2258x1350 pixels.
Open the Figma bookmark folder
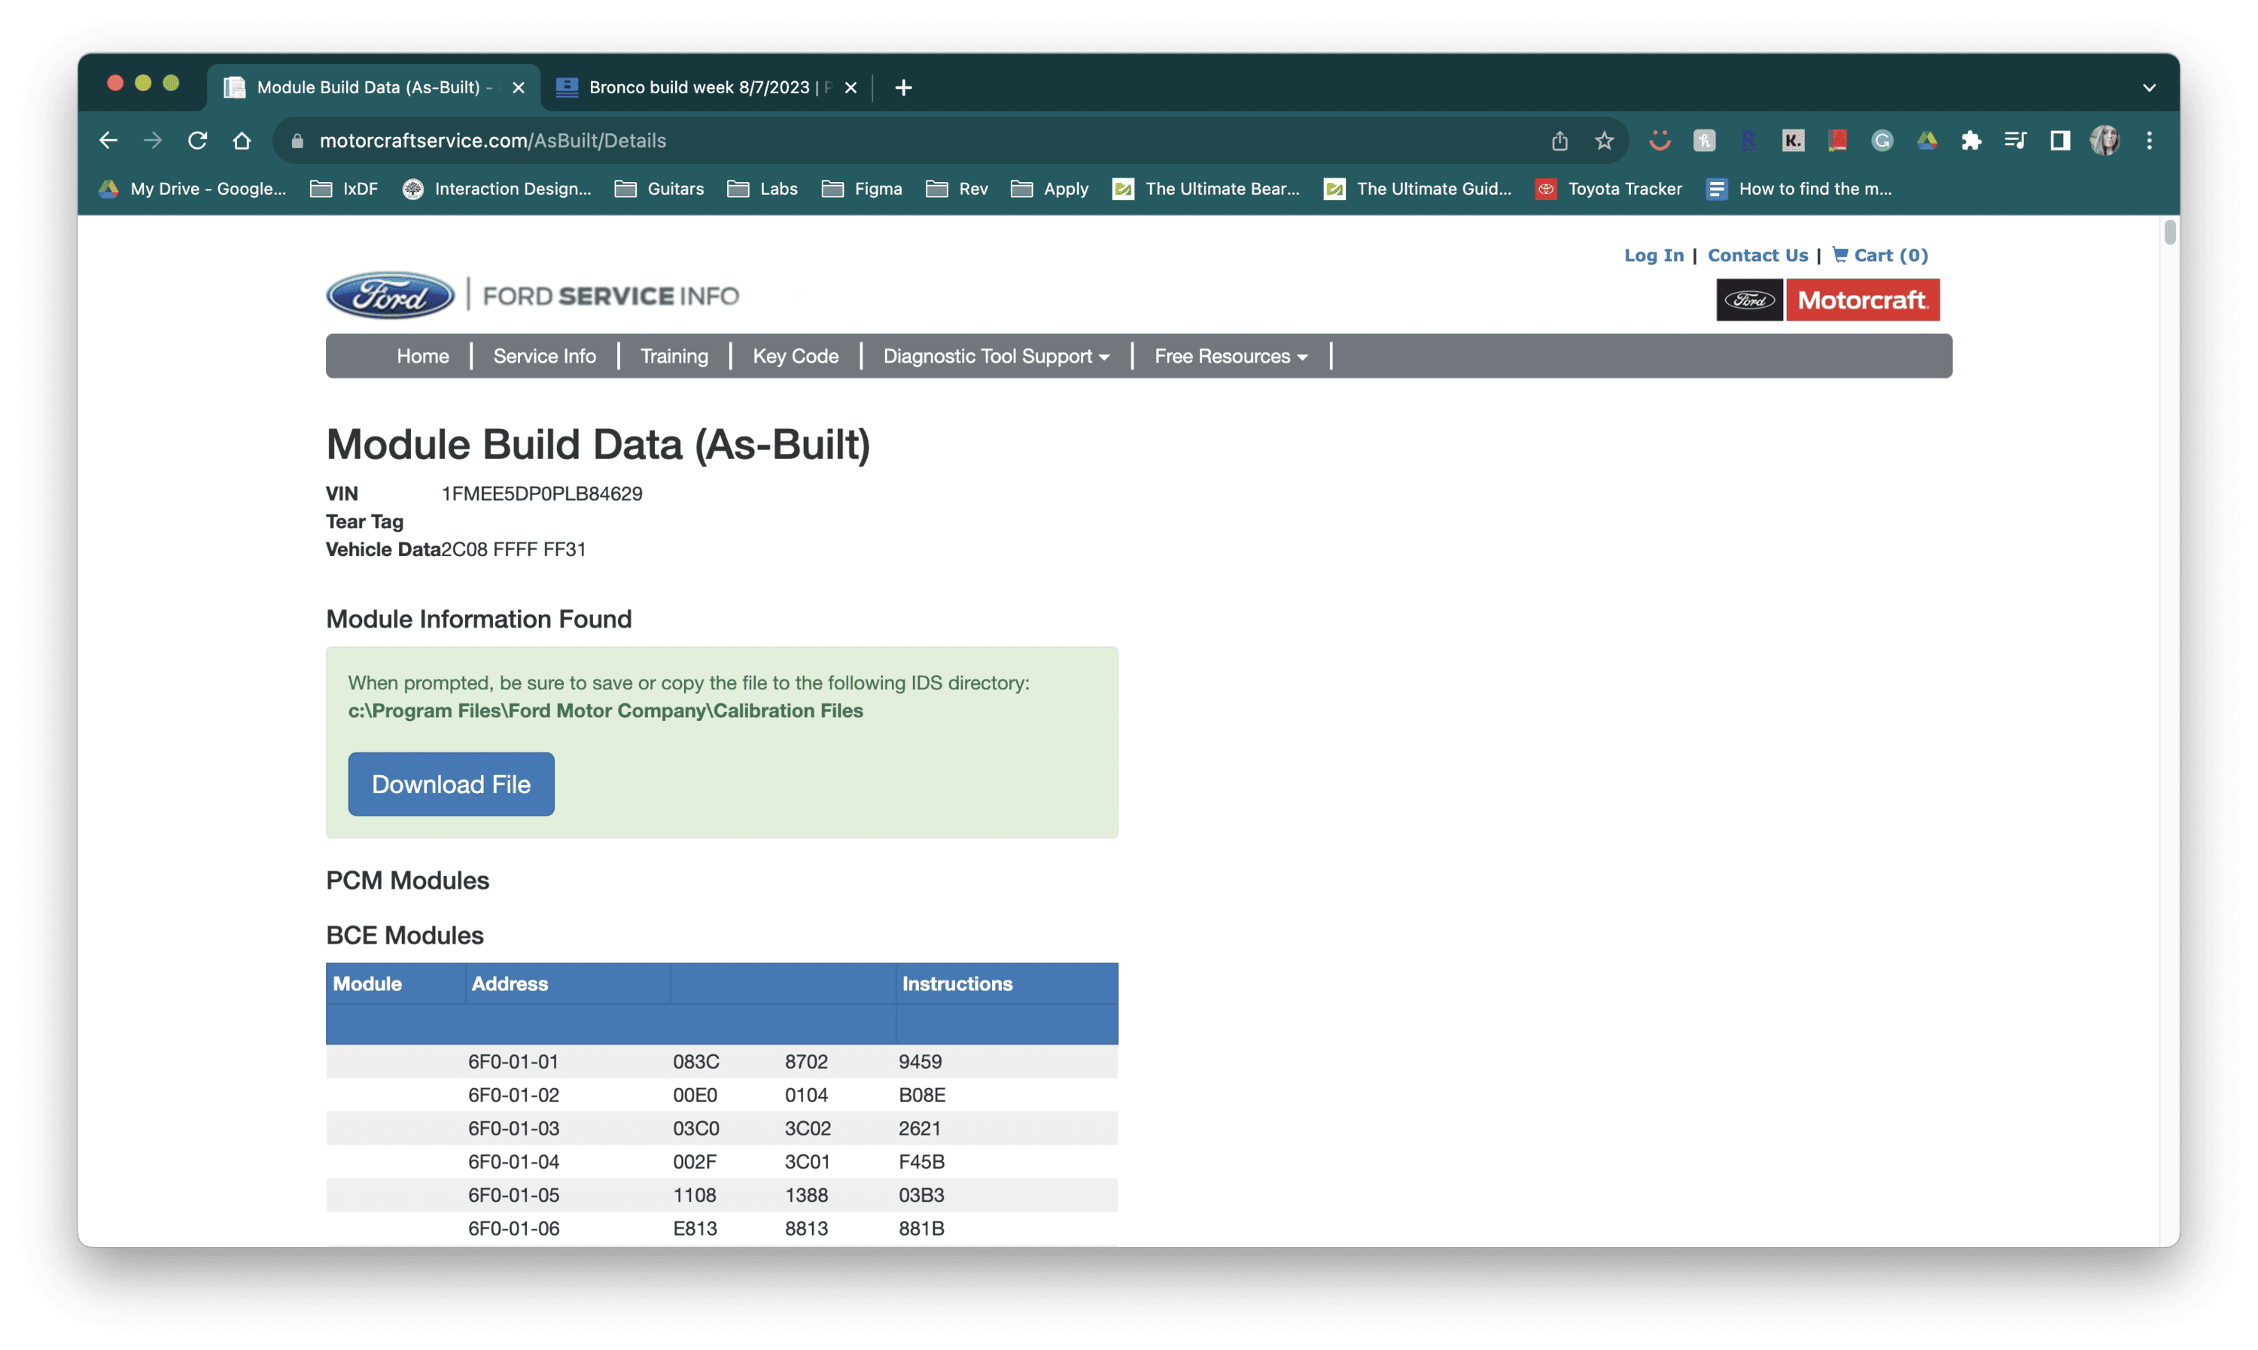click(x=862, y=188)
